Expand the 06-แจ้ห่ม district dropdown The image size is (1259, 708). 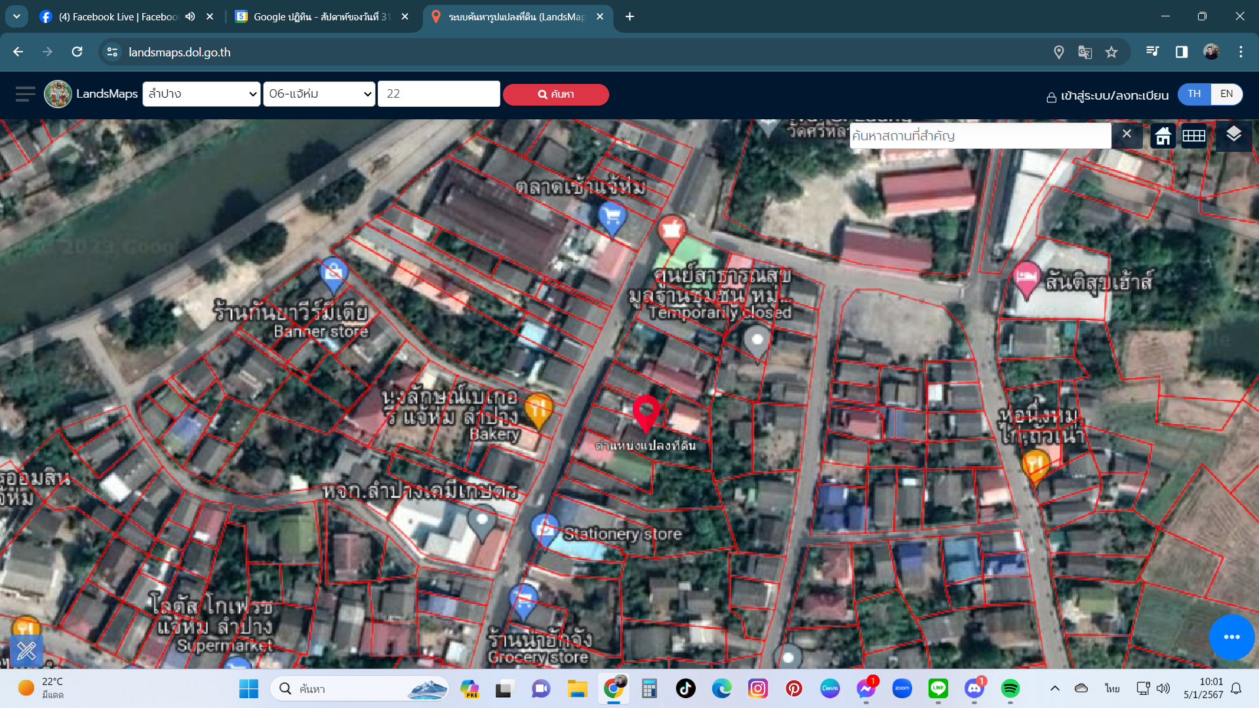(319, 94)
